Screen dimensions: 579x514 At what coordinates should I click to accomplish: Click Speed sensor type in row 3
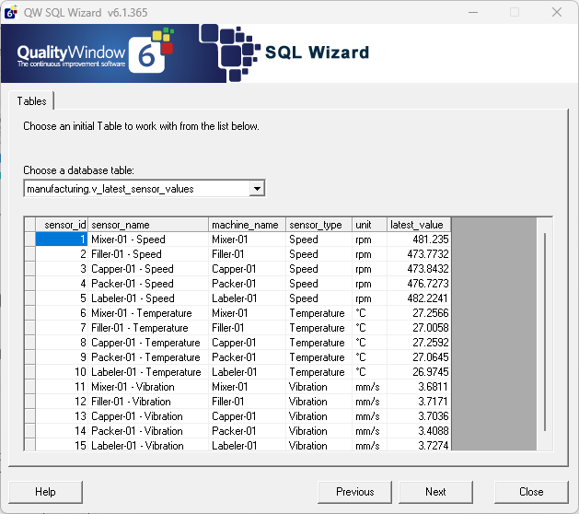click(x=318, y=269)
